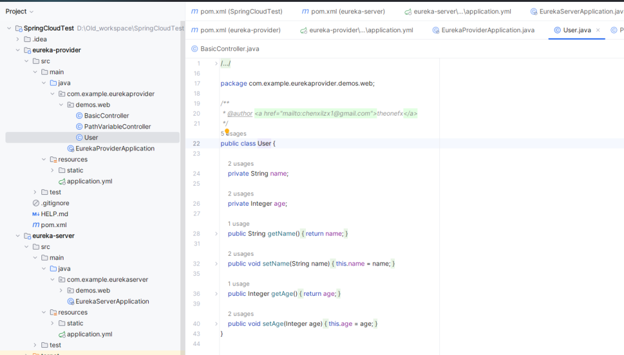Expand the .idea folder
624x355 pixels.
pos(18,40)
